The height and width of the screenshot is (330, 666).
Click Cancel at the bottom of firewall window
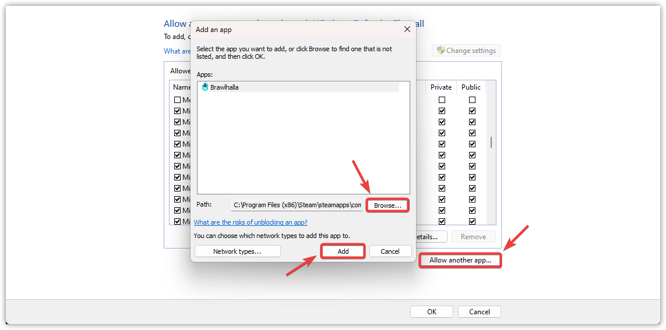(x=480, y=312)
